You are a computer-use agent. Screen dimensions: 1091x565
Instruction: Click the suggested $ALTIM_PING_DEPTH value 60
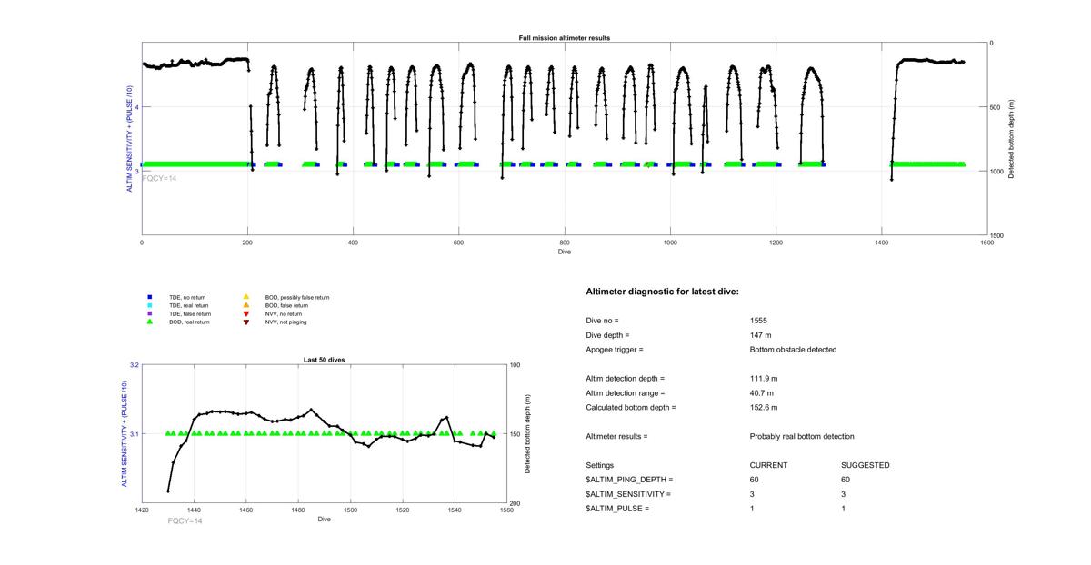click(846, 480)
